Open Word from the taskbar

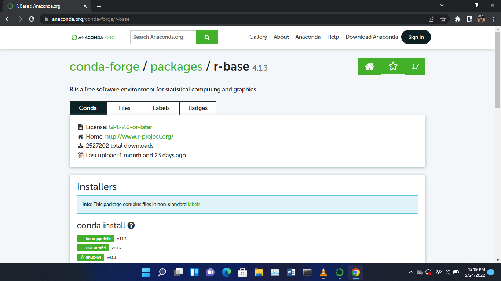[x=291, y=272]
